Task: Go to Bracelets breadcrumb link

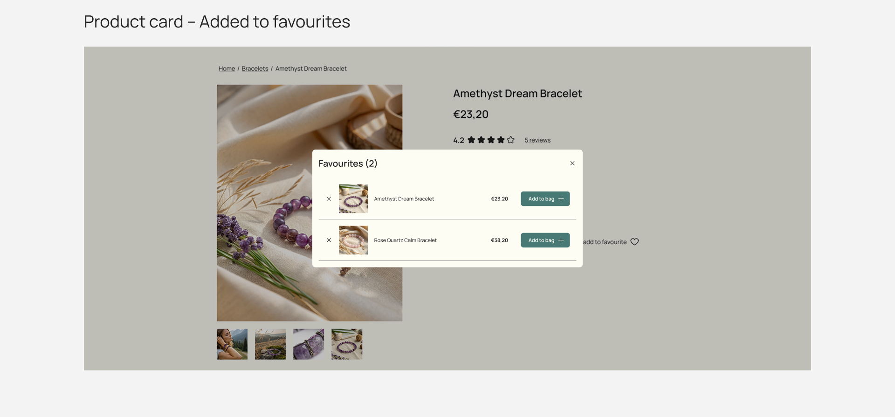Action: (255, 69)
